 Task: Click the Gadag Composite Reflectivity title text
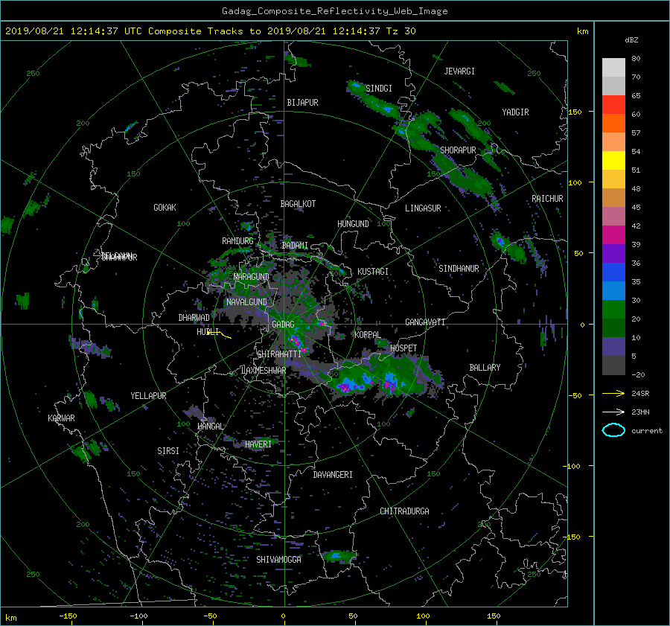pyautogui.click(x=334, y=11)
